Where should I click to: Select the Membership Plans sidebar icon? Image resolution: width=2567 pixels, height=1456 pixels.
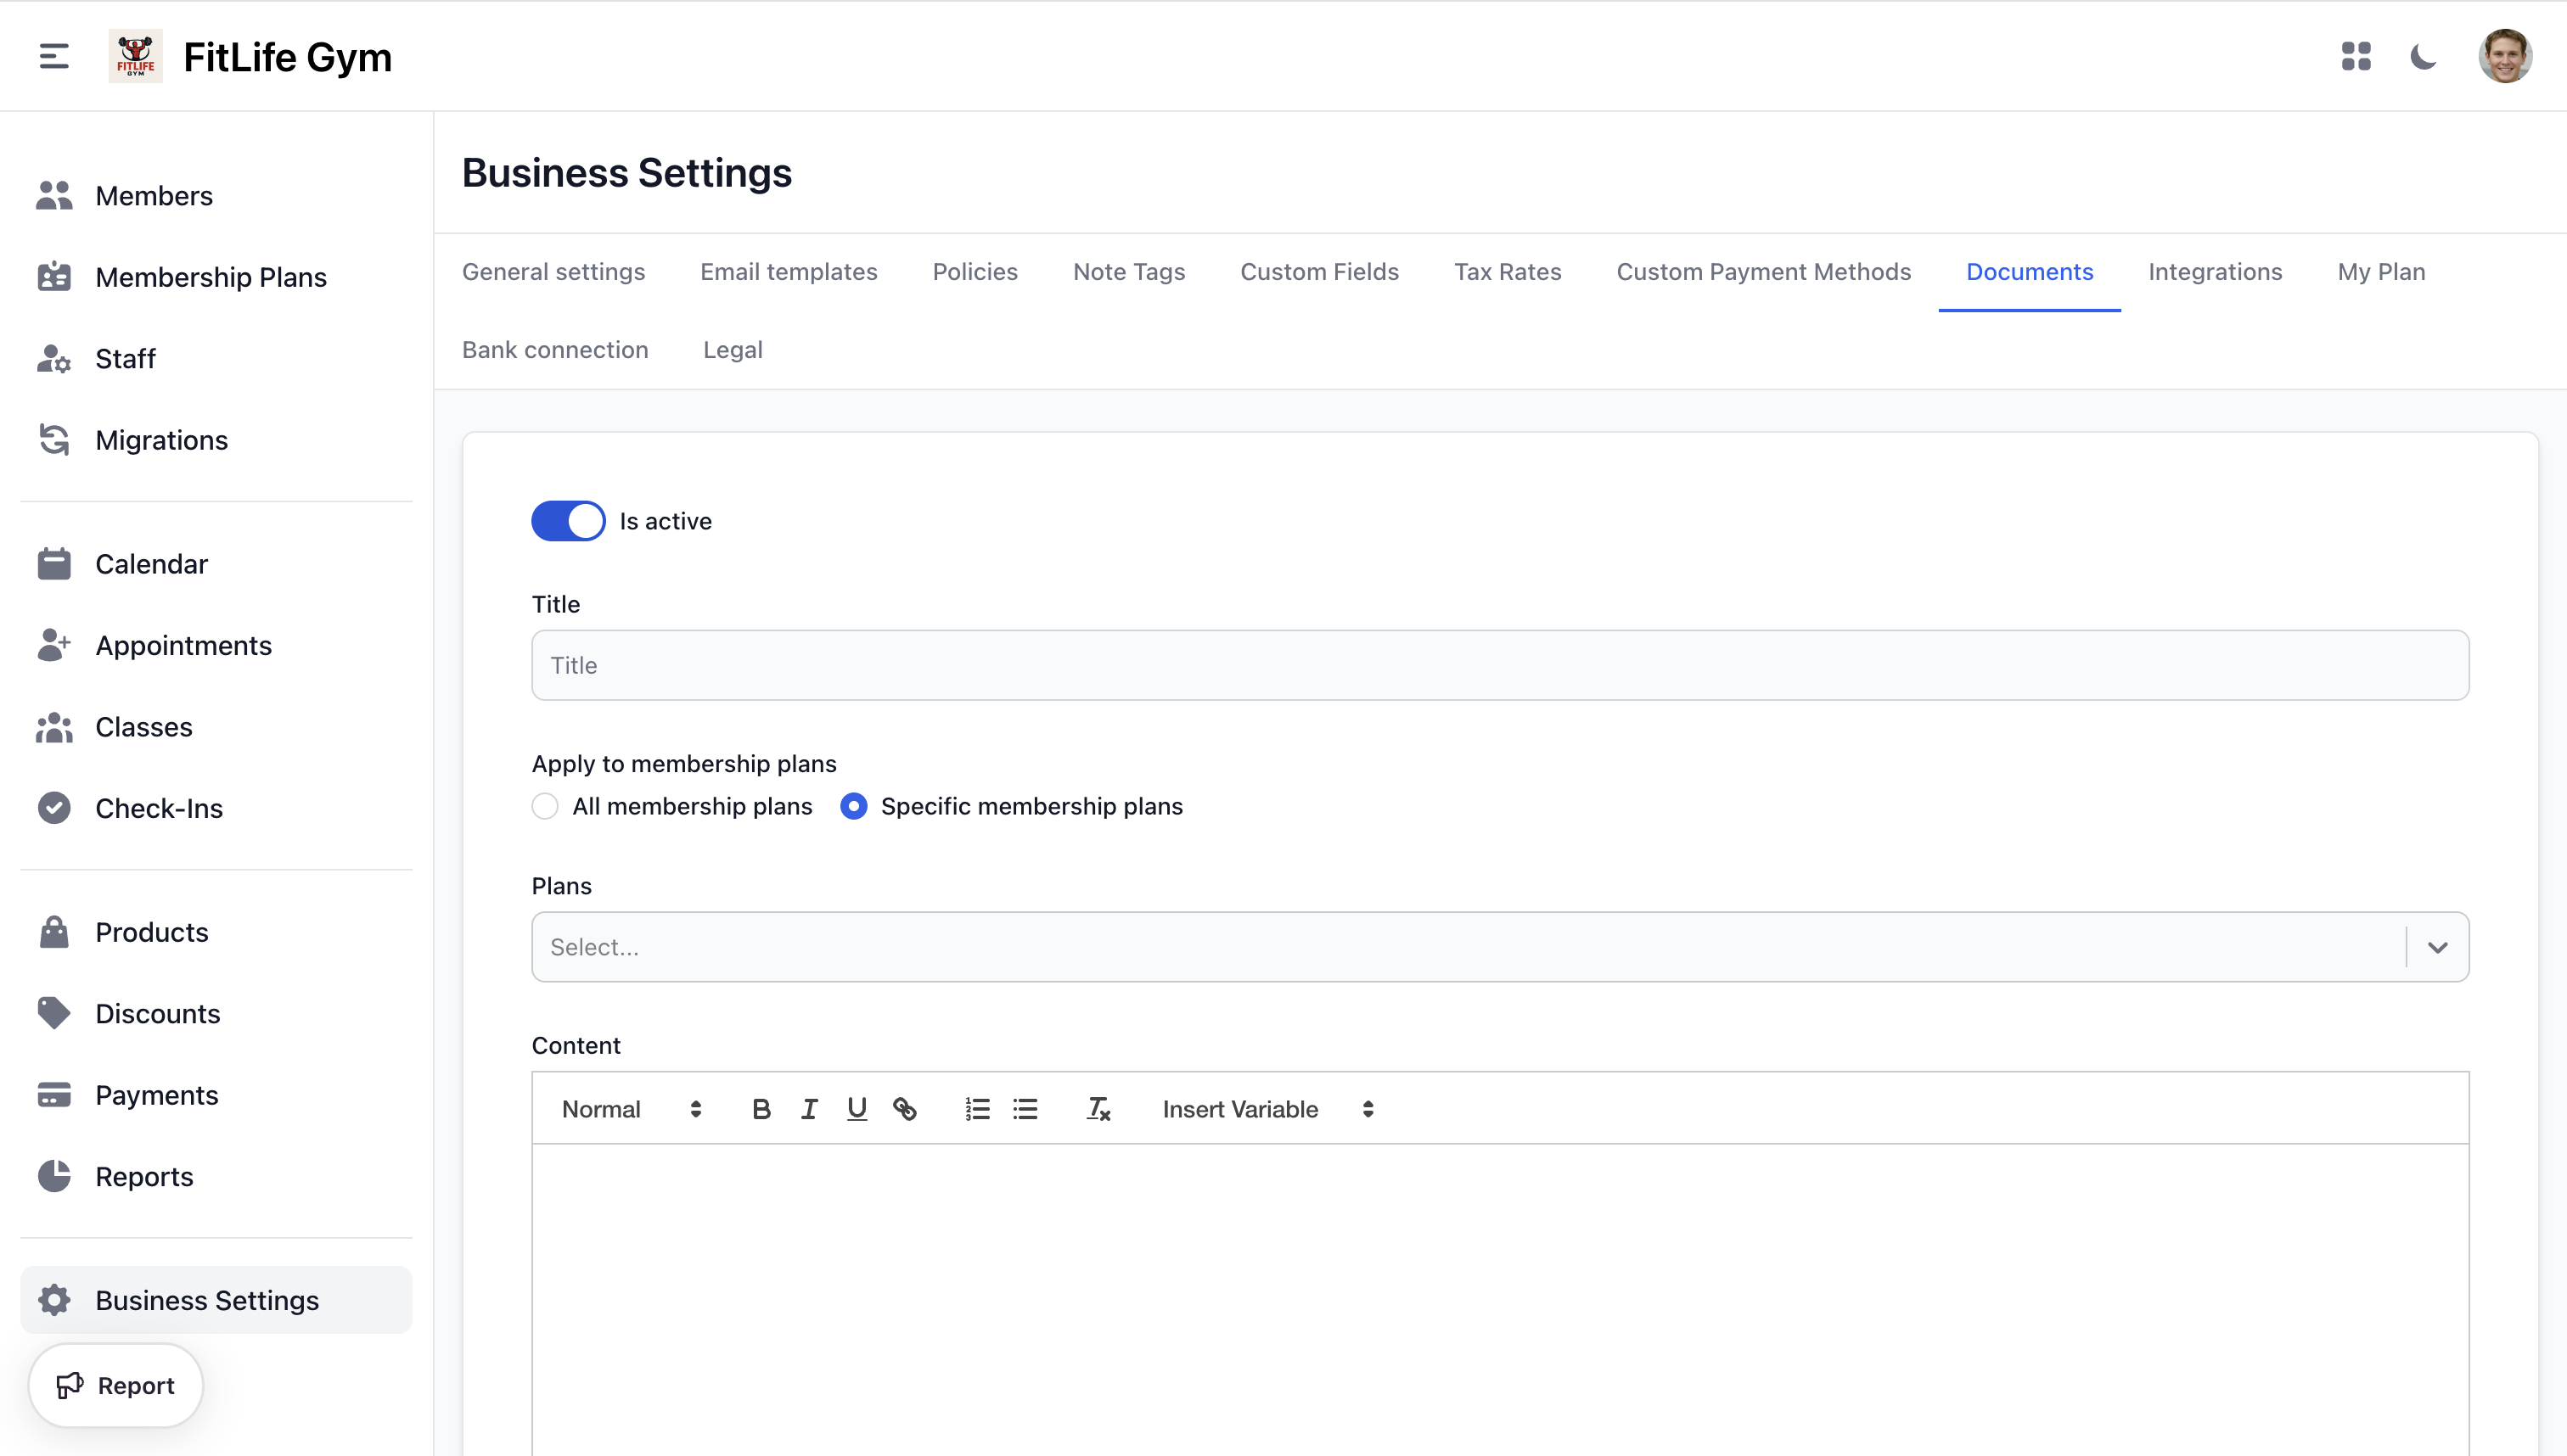point(55,277)
